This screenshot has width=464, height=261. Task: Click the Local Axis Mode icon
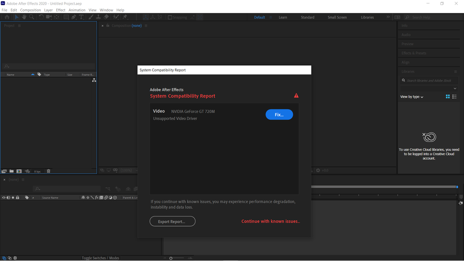pos(145,17)
